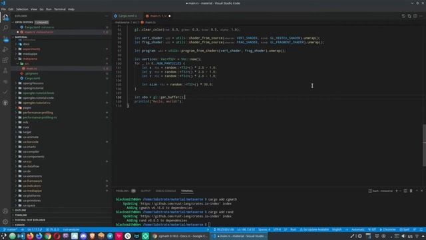Click the split editor icon
Viewport: 426px width, 240px height.
point(415,16)
